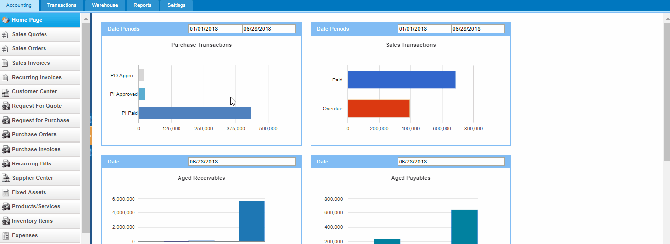Click the Home Page icon in sidebar
Screen dimensions: 670x244
(x=6, y=20)
